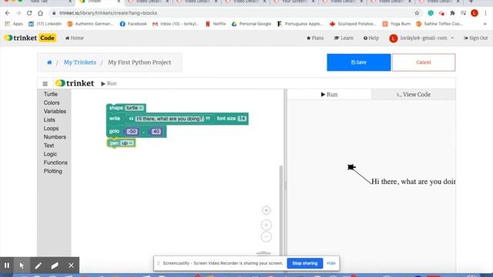Run the code from editor toolbar
Viewport: 493px width, 277px height.
[109, 84]
